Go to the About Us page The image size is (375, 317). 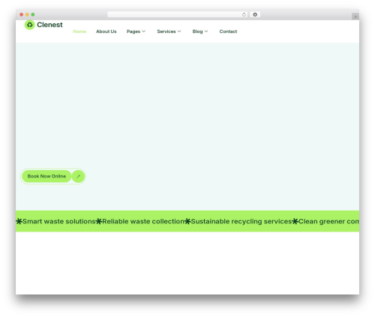106,31
